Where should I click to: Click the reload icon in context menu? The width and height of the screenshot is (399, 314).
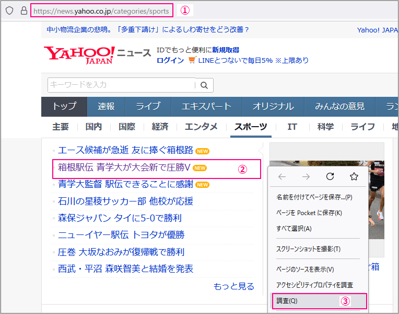[x=330, y=176]
